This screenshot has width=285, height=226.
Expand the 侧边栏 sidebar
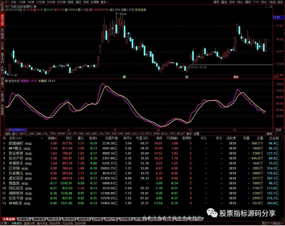coord(279,223)
